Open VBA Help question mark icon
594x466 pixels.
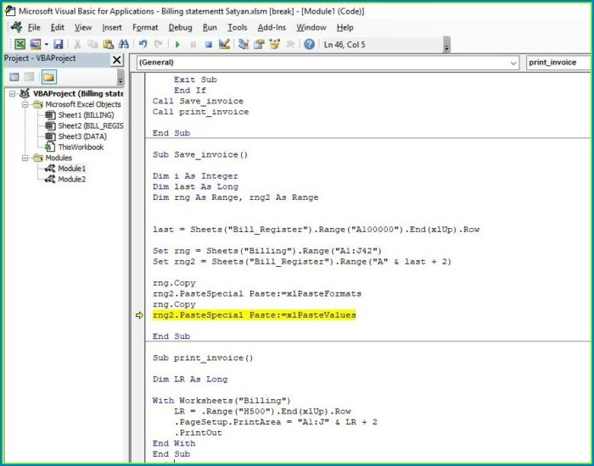point(309,44)
